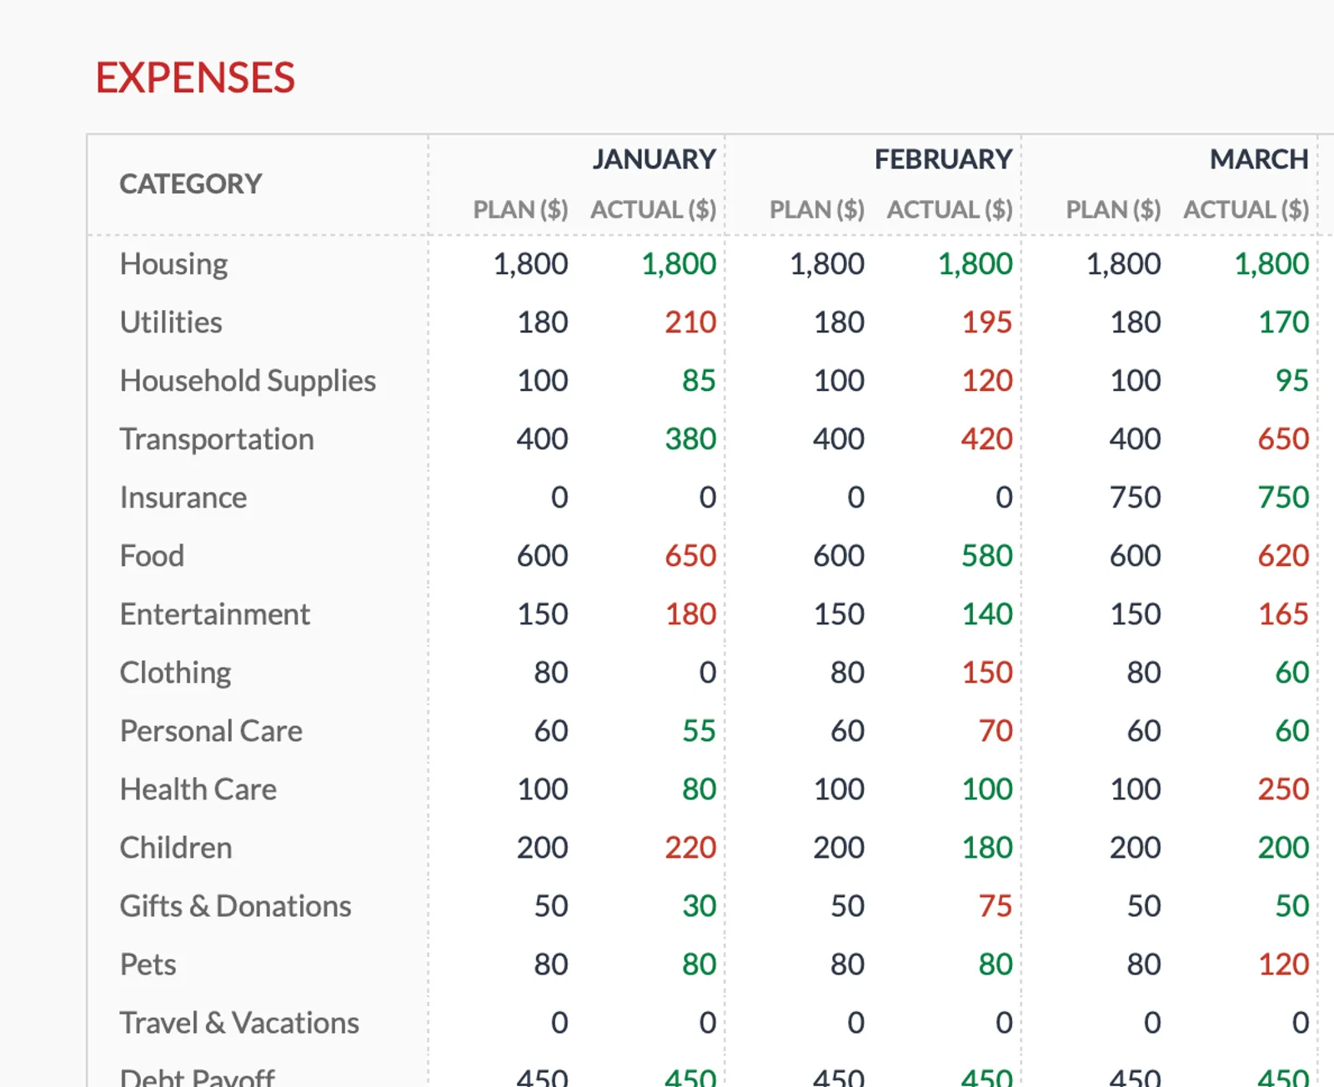The height and width of the screenshot is (1087, 1334).
Task: Select the FEBRUARY month header
Action: point(942,158)
